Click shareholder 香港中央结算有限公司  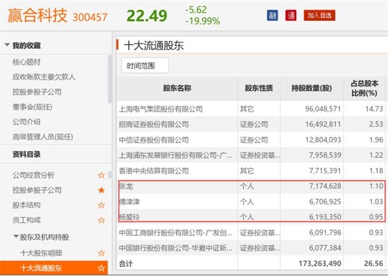[x=154, y=171]
